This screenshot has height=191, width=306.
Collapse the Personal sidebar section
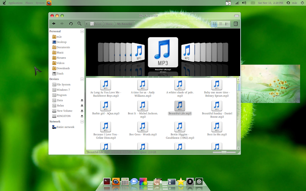(x=82, y=31)
